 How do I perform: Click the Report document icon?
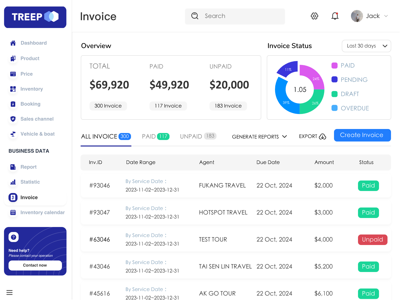pos(13,167)
